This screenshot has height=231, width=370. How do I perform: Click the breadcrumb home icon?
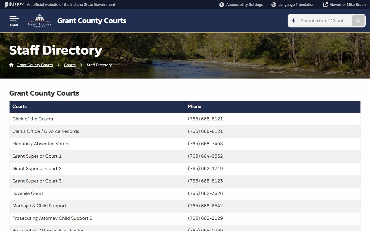11,65
